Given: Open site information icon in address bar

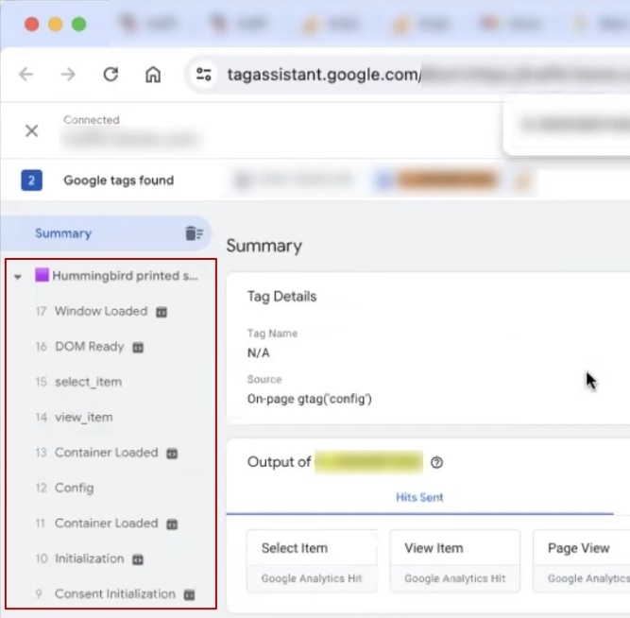Looking at the screenshot, I should point(203,75).
